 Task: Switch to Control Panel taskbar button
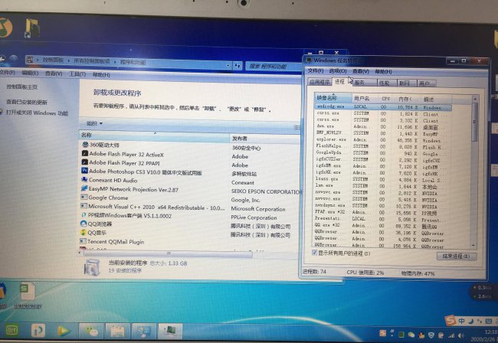coord(144,332)
